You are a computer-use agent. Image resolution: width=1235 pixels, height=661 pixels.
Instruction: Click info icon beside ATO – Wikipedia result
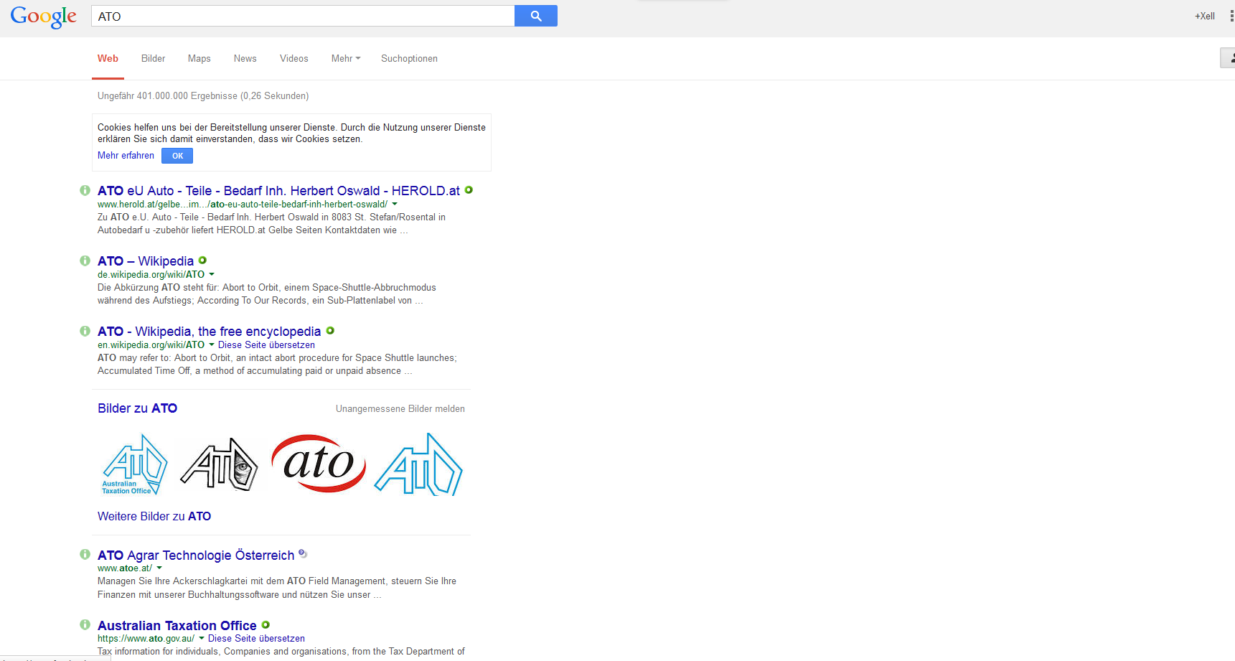[x=85, y=261]
